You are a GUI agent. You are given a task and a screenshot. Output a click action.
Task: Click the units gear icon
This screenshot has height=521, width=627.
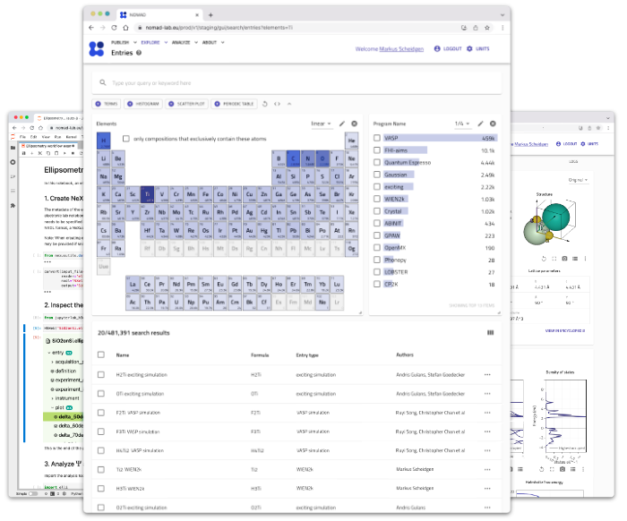click(x=469, y=48)
